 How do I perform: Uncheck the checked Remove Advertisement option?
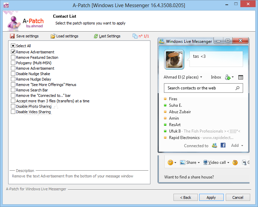(x=13, y=52)
